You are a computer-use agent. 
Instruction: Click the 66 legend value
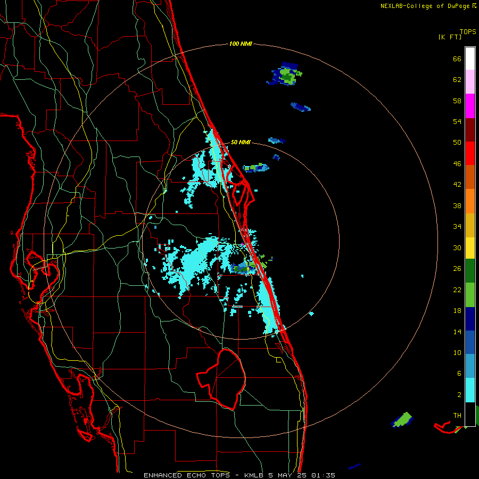tap(457, 59)
